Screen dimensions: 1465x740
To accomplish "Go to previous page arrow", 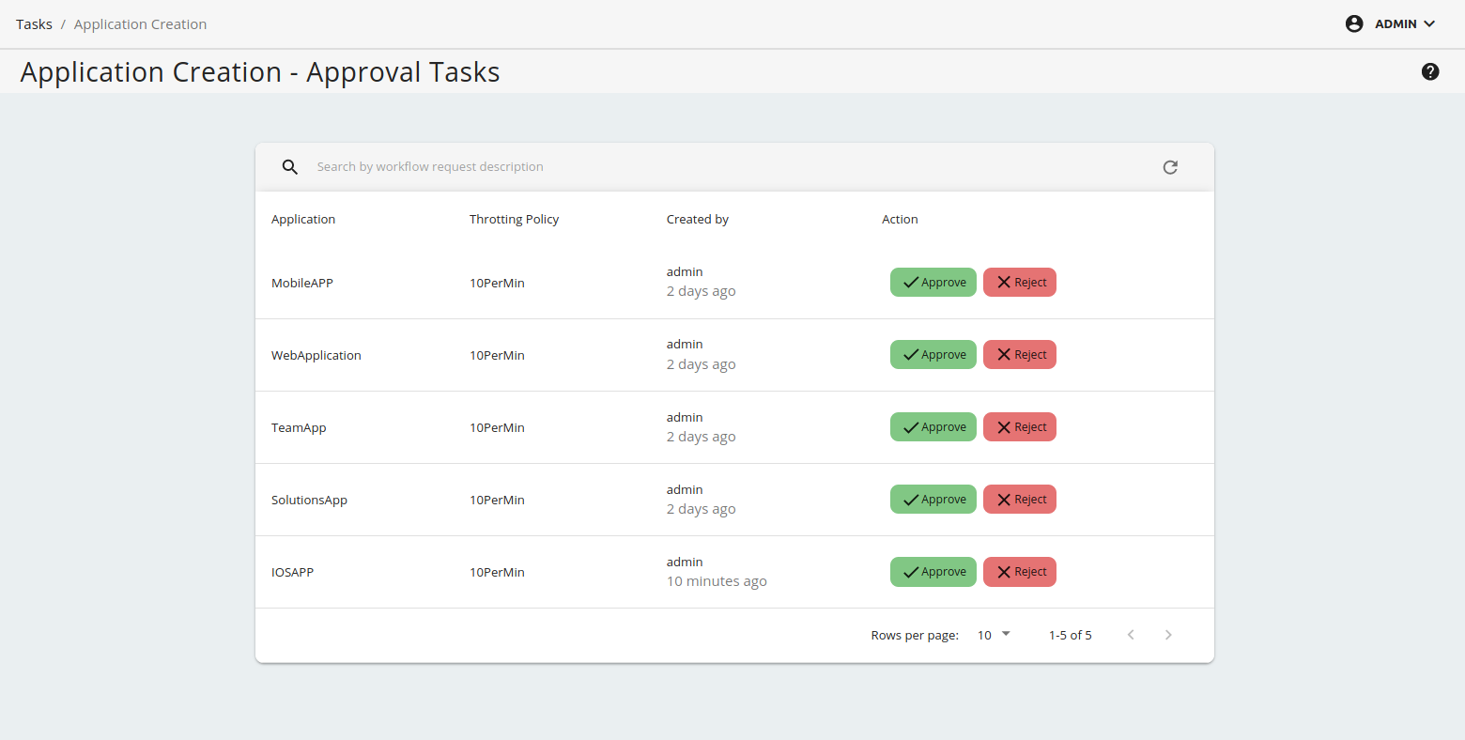I will pos(1131,635).
